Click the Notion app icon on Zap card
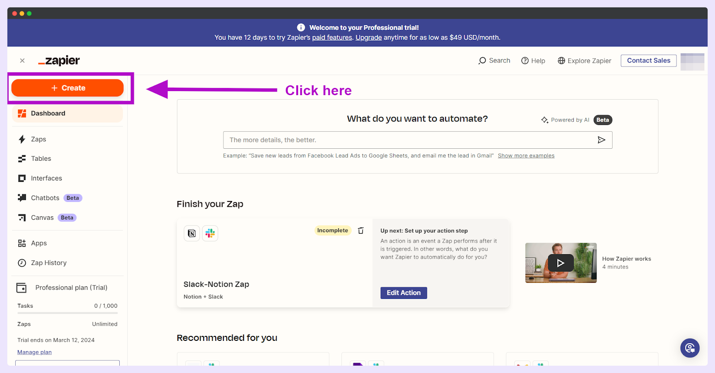The image size is (715, 373). (x=192, y=233)
